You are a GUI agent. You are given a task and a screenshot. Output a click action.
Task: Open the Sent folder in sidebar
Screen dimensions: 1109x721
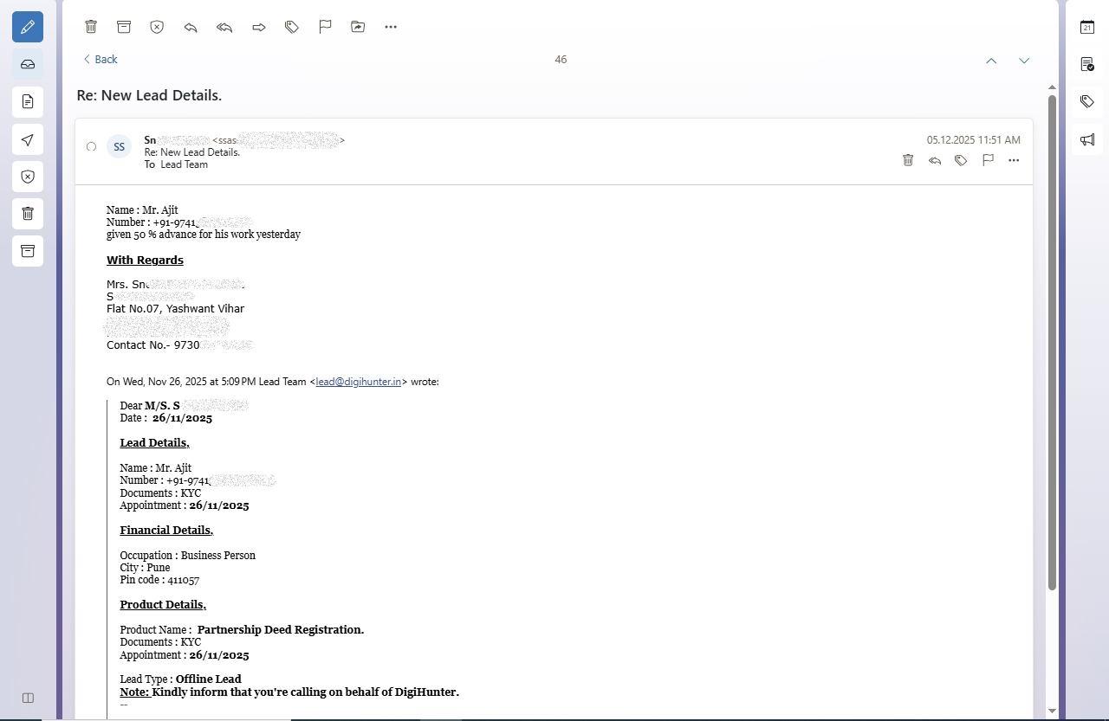tap(28, 139)
